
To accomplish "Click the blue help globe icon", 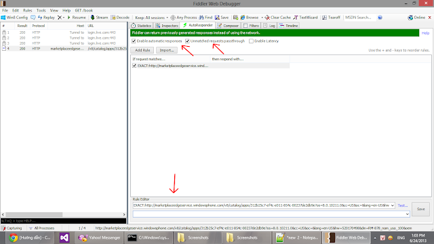I will pos(380,18).
